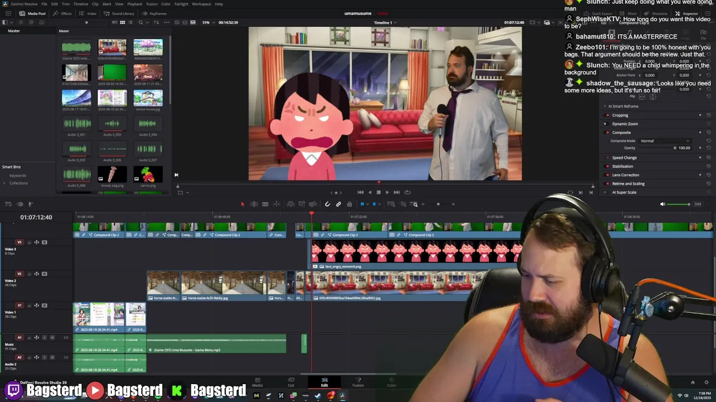Toggle auto track selector on V2
The width and height of the screenshot is (716, 402).
[x=36, y=274]
